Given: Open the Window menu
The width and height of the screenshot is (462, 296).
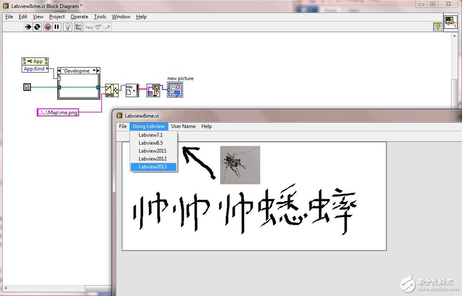Looking at the screenshot, I should coord(121,17).
